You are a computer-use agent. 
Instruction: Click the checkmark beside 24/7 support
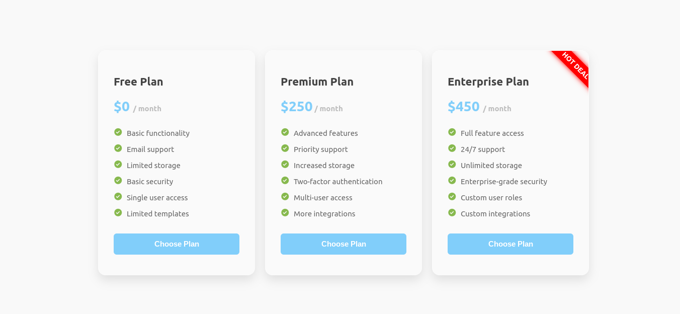(x=452, y=148)
